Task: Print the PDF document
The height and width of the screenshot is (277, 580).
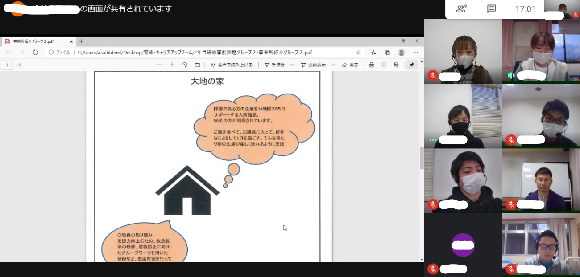Action: pyautogui.click(x=372, y=65)
